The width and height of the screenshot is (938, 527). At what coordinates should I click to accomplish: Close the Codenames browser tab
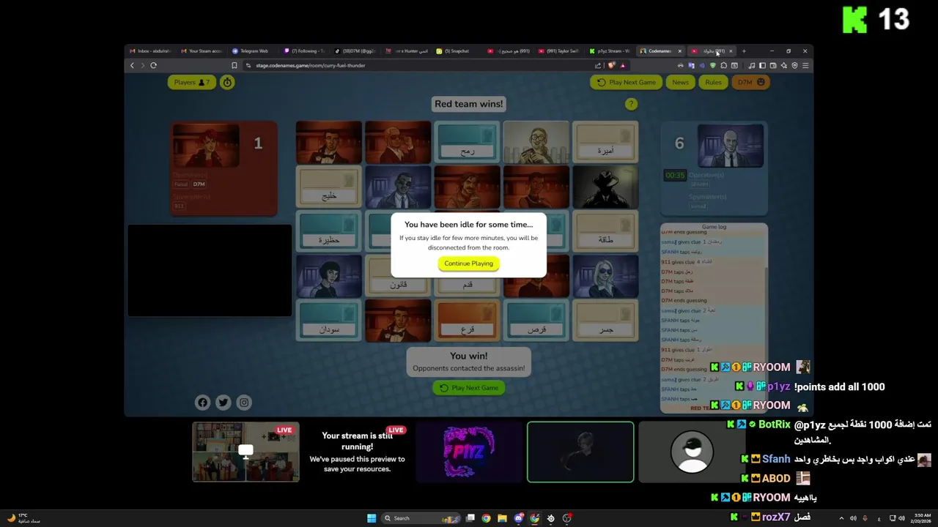679,51
